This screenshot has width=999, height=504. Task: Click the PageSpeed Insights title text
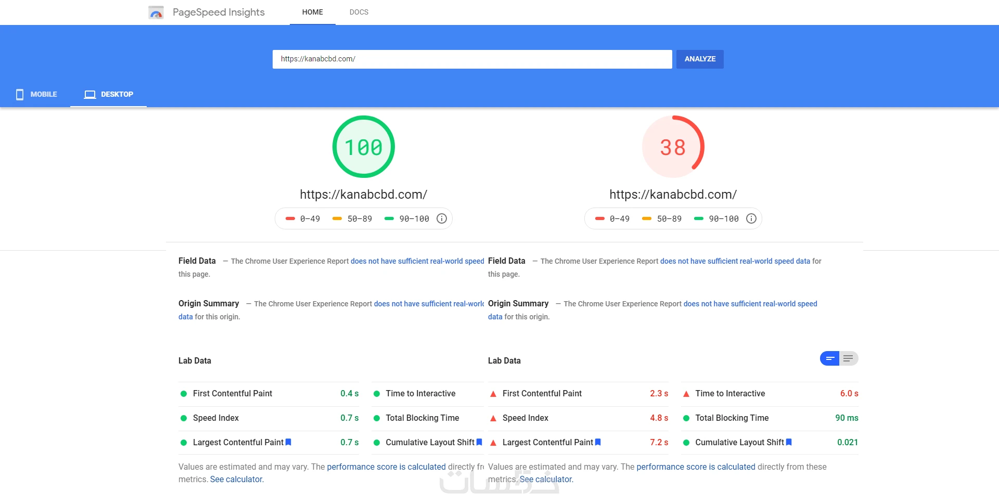tap(219, 12)
